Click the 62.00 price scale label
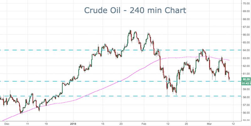Screen dimensions: 251x126 (x=245, y=66)
